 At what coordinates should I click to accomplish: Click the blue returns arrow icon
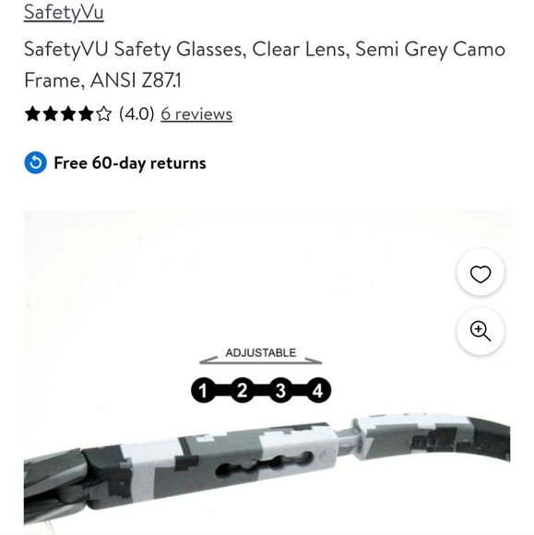35,162
